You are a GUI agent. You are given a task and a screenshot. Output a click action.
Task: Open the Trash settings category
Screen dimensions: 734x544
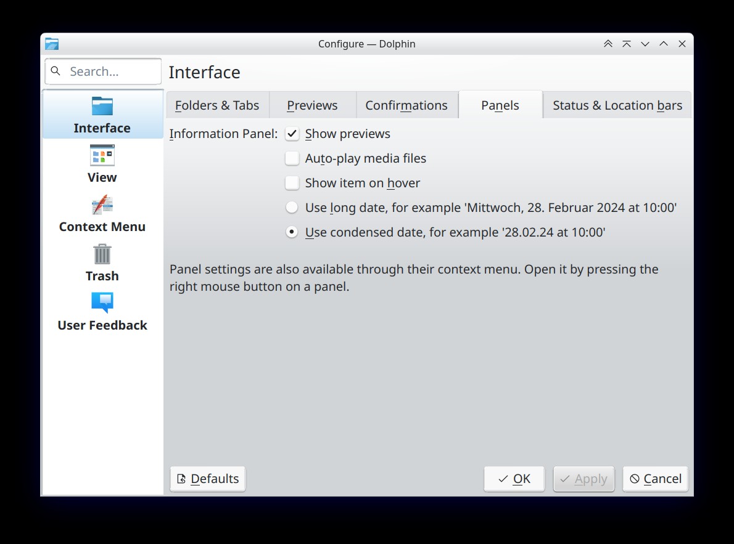coord(102,262)
